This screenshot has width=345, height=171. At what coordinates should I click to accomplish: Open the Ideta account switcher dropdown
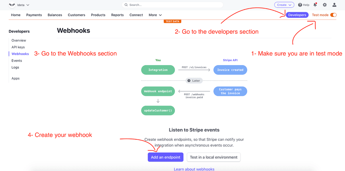pos(23,5)
